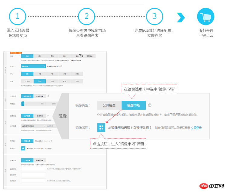Click the help icon next to the public bandwidth options
The width and height of the screenshot is (227, 192).
pos(48,96)
